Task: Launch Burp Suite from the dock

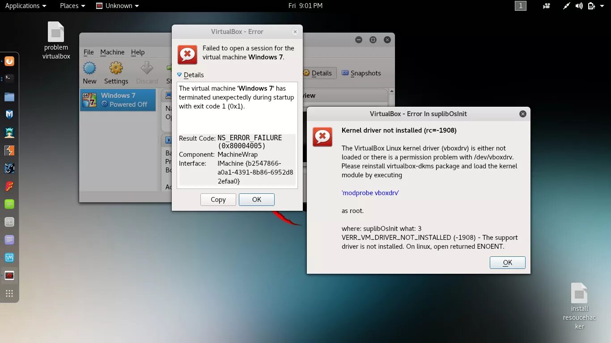Action: coord(9,151)
